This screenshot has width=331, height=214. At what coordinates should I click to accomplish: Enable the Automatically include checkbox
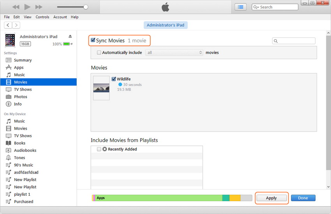click(99, 53)
